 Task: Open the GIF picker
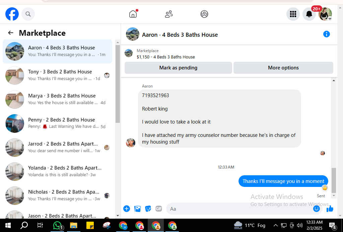[x=158, y=209]
